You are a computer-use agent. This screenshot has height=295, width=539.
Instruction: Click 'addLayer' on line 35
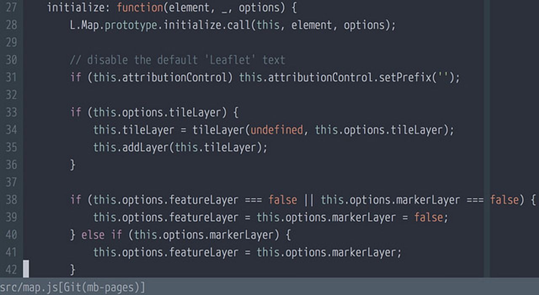(145, 147)
